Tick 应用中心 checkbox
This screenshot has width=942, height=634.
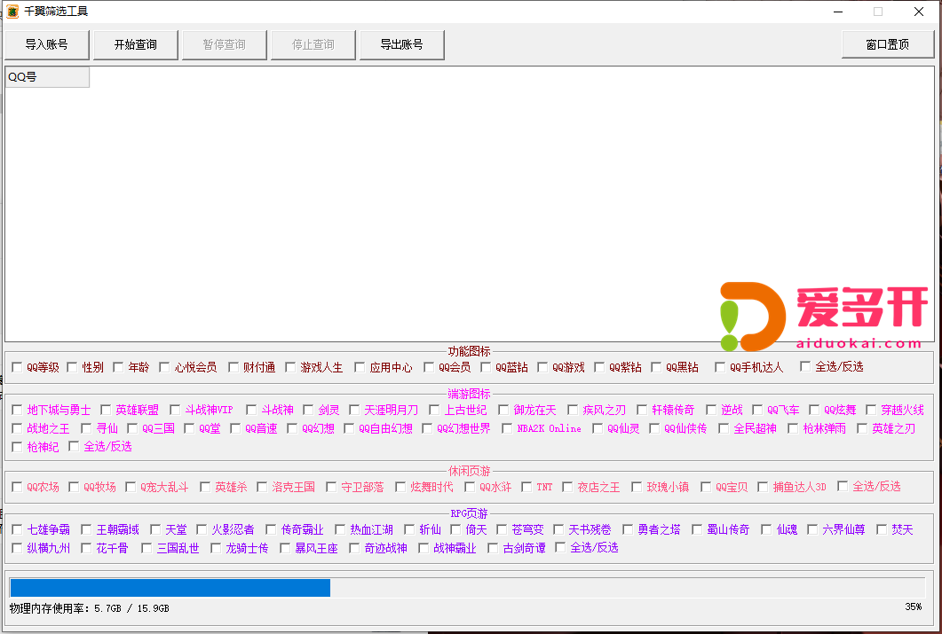(x=360, y=367)
